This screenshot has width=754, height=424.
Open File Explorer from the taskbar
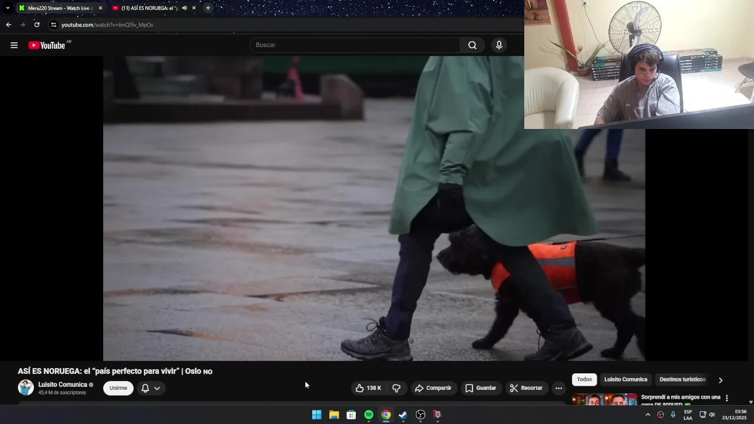(x=334, y=415)
